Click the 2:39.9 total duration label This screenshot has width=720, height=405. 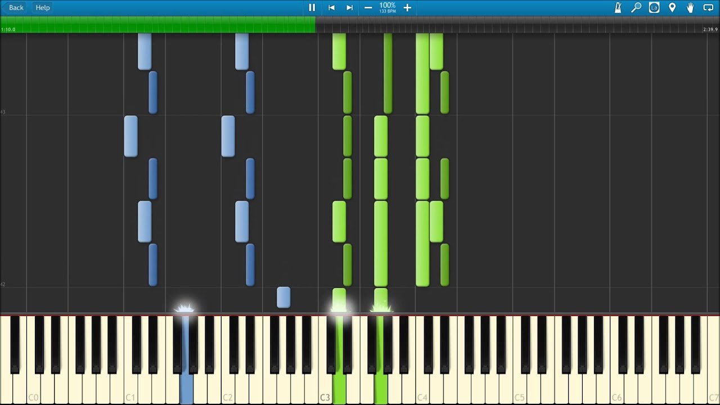pyautogui.click(x=711, y=29)
